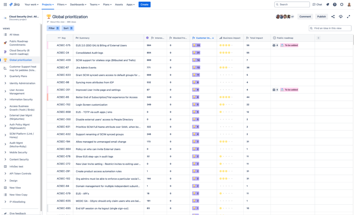The image size is (354, 215).
Task: Expand the Mobile Security section
Action: pyautogui.click(x=5, y=152)
